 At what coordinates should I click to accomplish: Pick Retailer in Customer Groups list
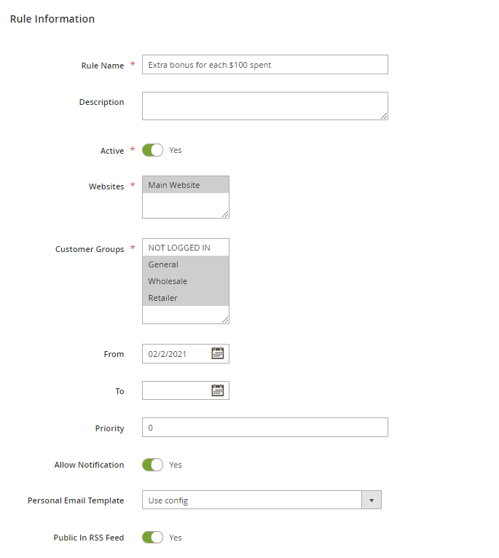click(x=185, y=298)
